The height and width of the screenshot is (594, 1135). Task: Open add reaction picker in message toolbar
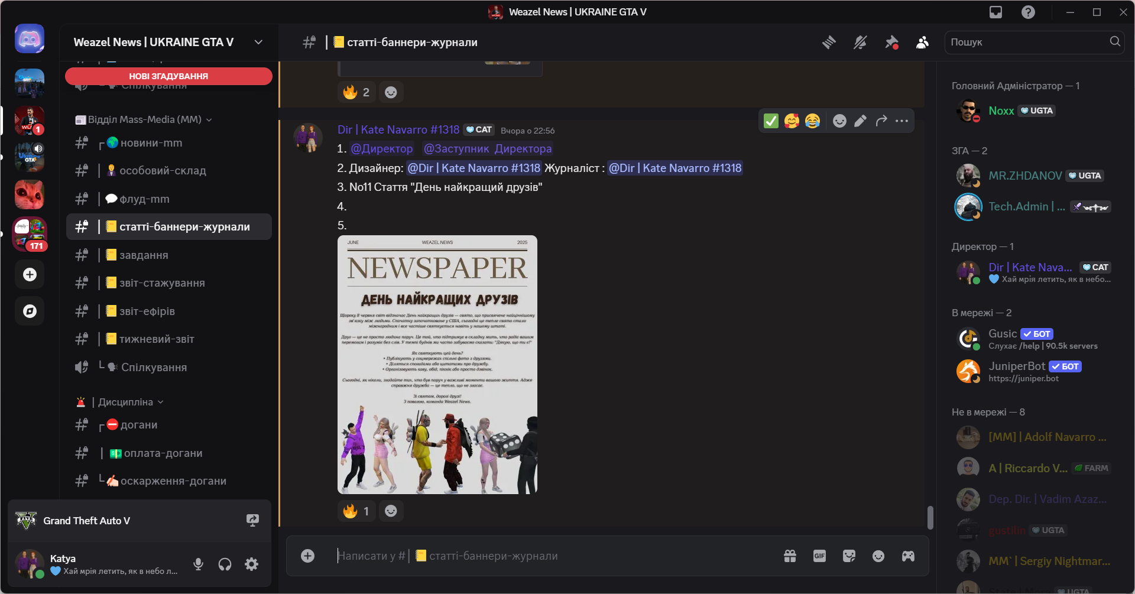pos(839,121)
